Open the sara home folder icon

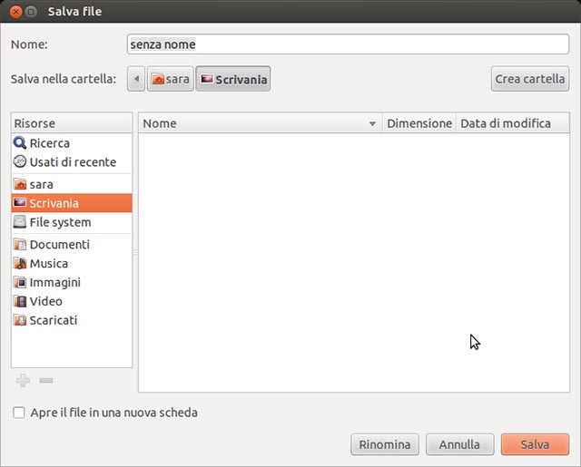[x=20, y=184]
